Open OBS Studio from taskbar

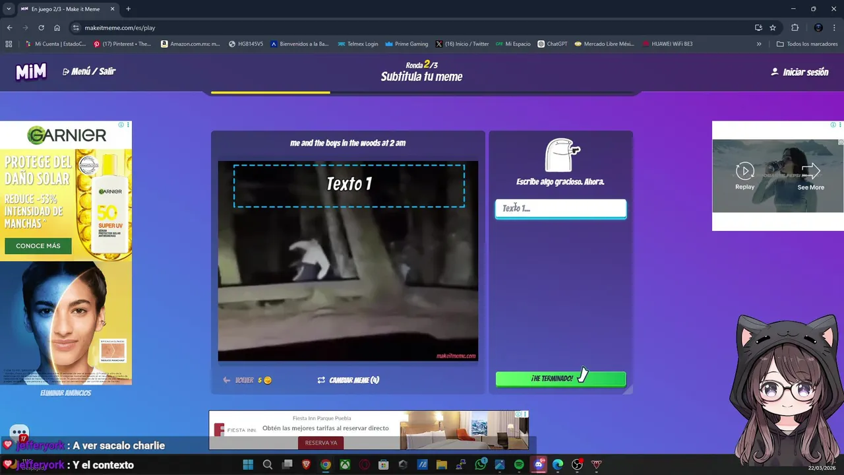click(x=577, y=464)
